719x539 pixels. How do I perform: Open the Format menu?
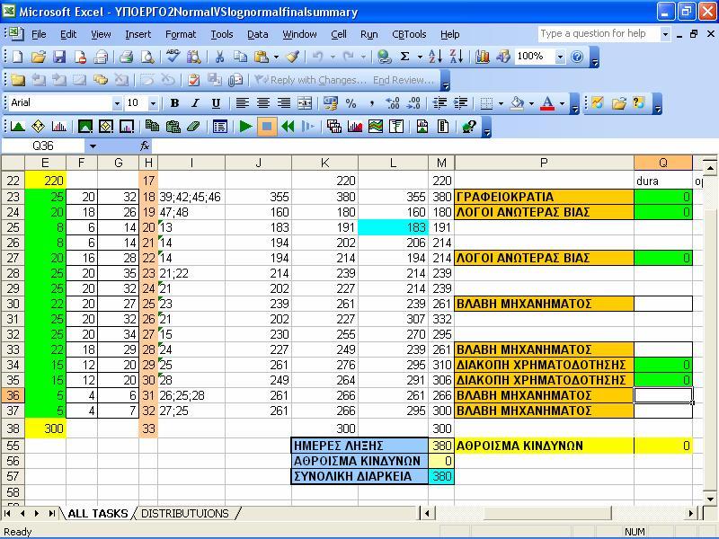pyautogui.click(x=181, y=34)
